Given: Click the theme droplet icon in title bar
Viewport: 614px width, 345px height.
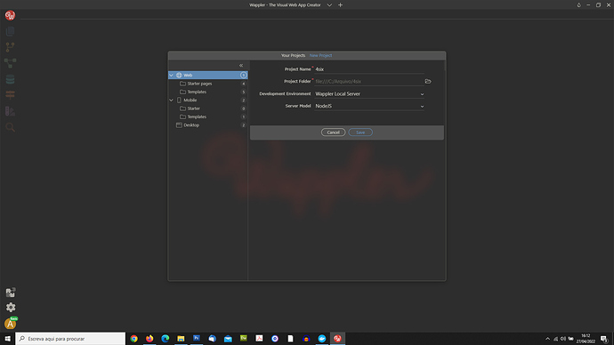Looking at the screenshot, I should [578, 5].
